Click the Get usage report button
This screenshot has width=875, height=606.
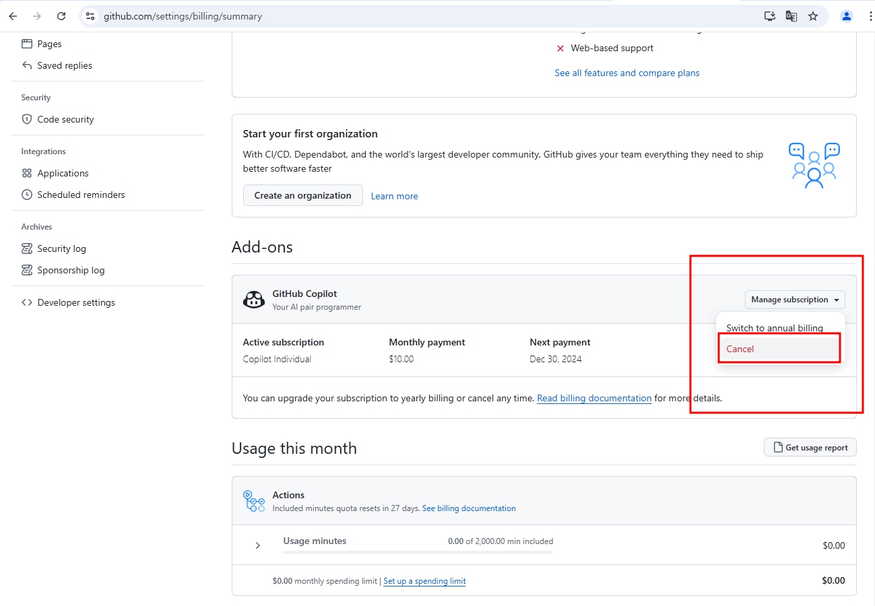point(810,447)
